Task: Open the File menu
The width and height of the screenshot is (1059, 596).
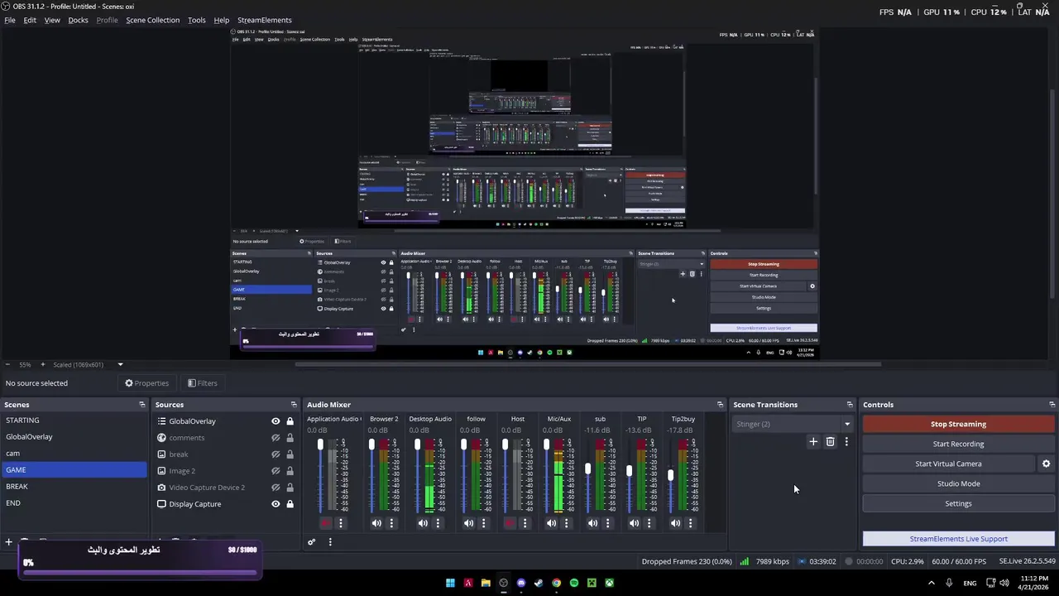Action: (10, 20)
